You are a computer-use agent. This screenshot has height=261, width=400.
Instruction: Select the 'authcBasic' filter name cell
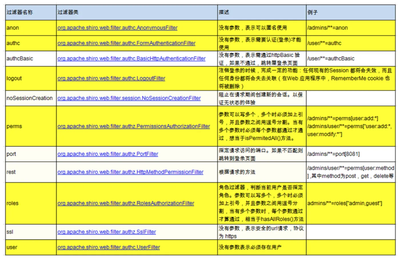click(x=31, y=59)
